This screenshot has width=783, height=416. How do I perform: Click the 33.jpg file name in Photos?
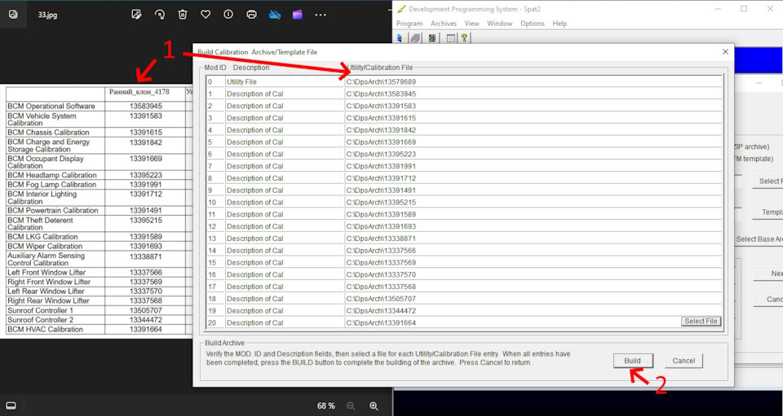click(47, 15)
